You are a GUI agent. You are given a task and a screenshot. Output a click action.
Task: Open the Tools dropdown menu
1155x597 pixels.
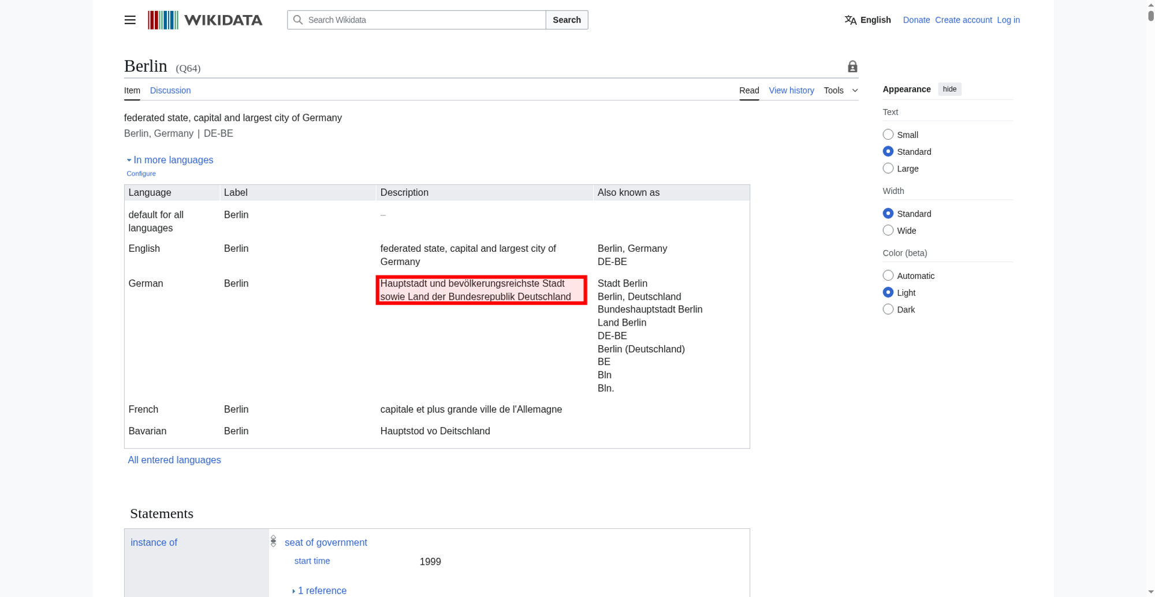840,91
